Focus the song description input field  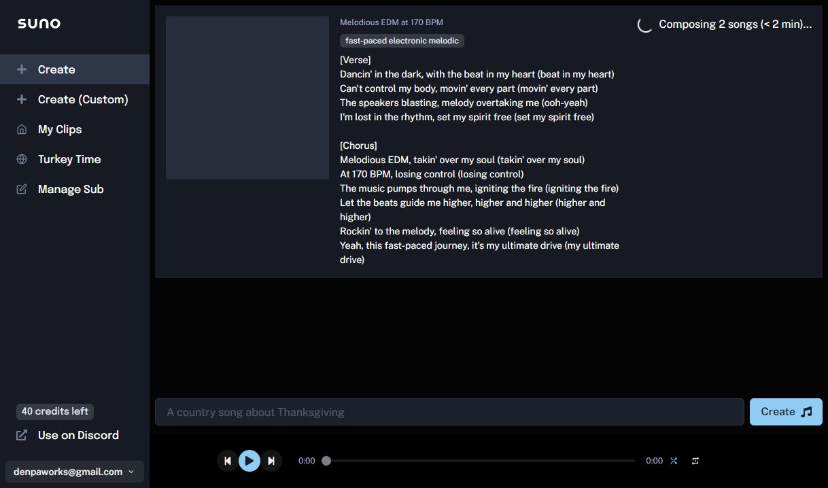(x=449, y=412)
